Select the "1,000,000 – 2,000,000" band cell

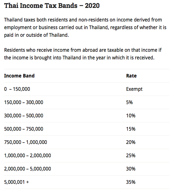pos(28,156)
